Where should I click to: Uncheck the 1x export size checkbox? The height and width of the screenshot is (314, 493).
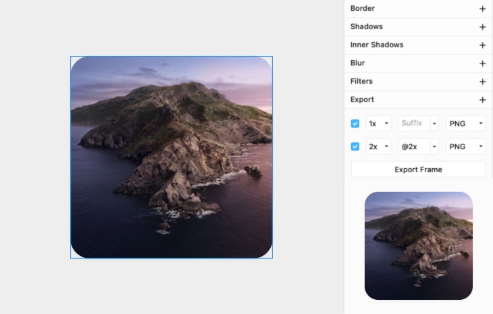(x=355, y=124)
